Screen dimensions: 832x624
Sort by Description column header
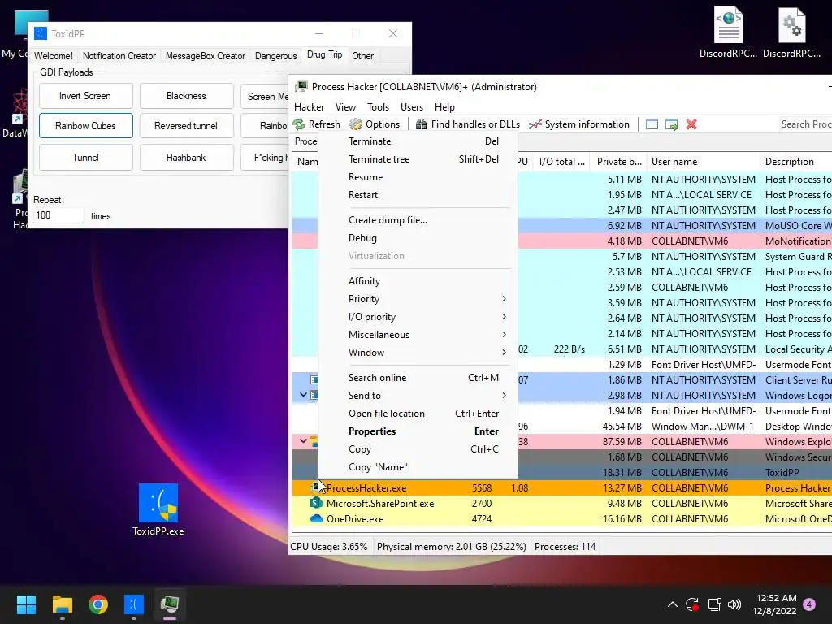pyautogui.click(x=796, y=162)
